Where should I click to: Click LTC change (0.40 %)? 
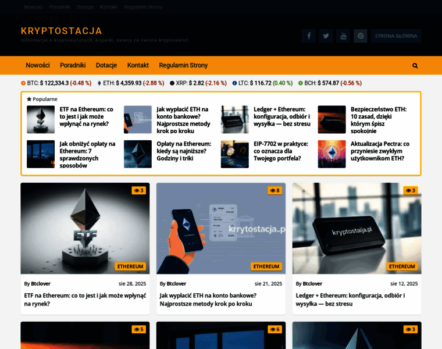click(283, 83)
